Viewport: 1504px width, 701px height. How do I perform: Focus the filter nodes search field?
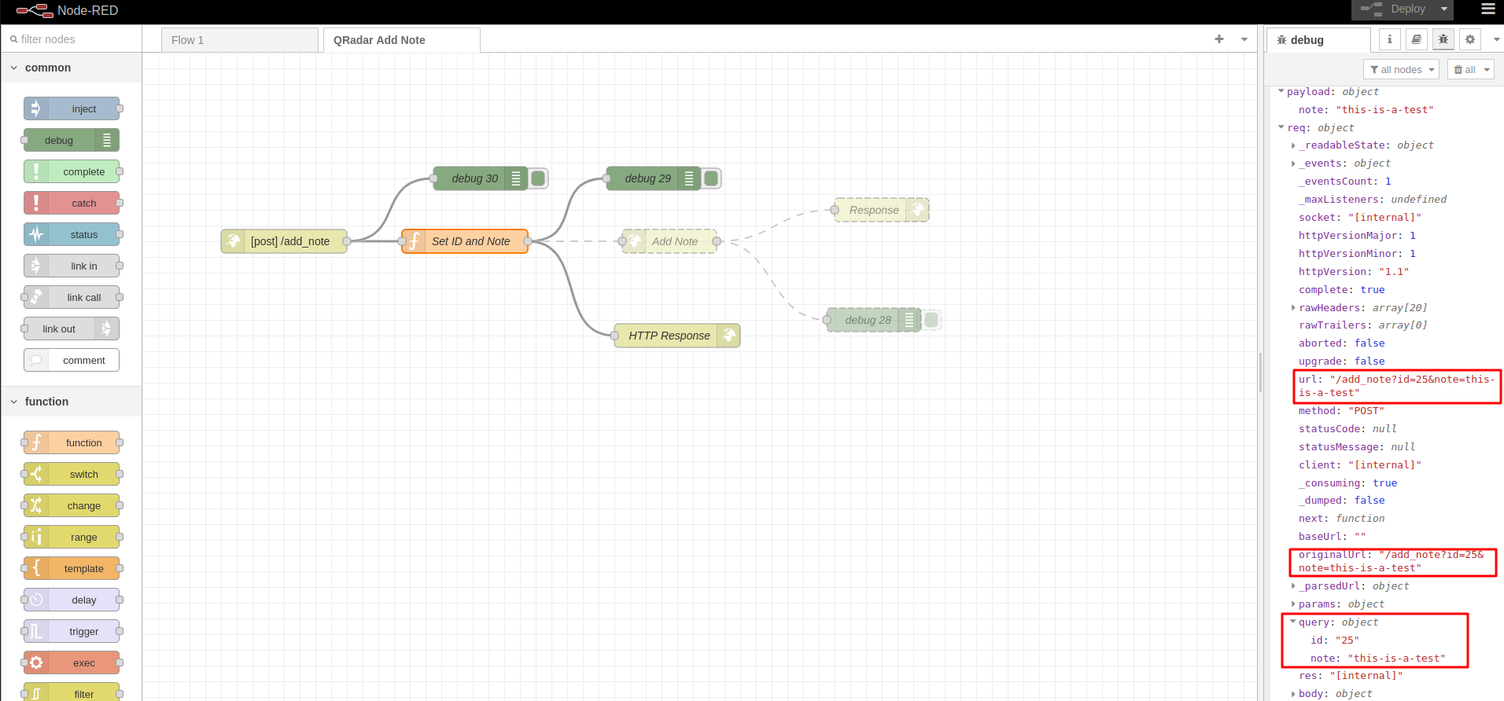72,39
